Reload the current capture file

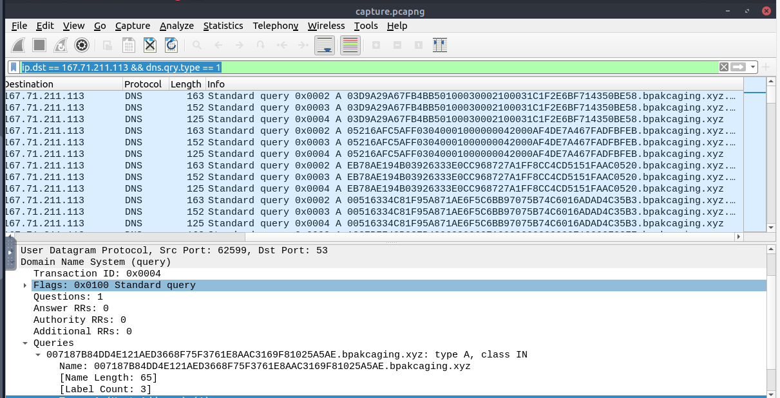click(171, 45)
